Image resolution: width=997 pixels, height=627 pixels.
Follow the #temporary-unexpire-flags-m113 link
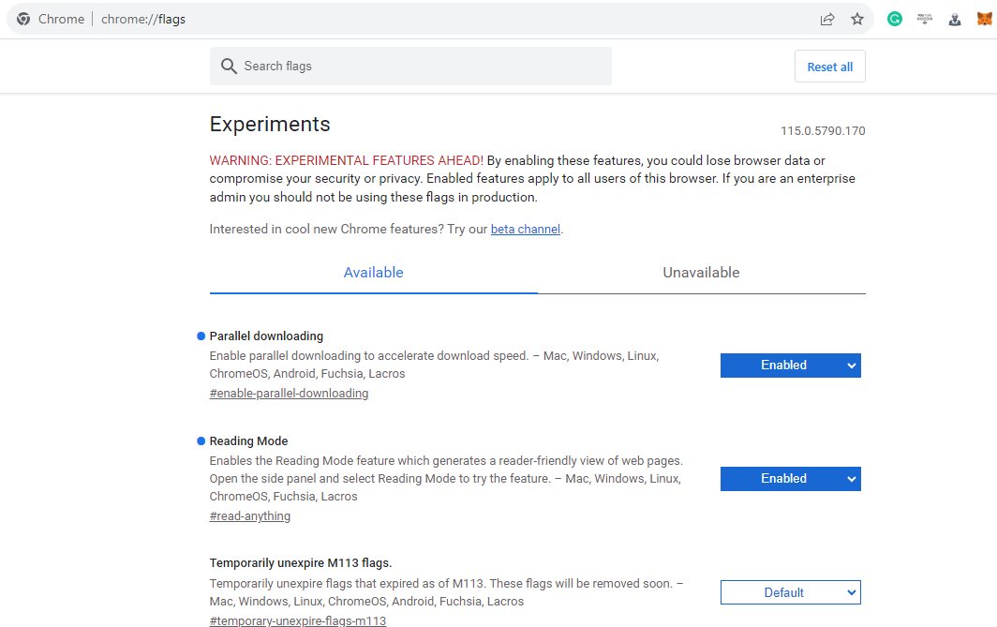click(x=298, y=620)
